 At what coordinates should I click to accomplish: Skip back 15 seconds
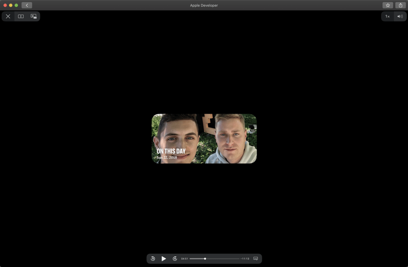point(153,258)
